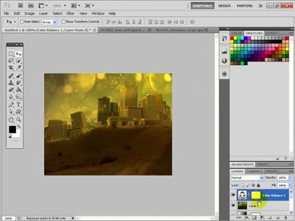This screenshot has height=221, width=295.
Task: Select the Brush tool
Action: click(18, 76)
